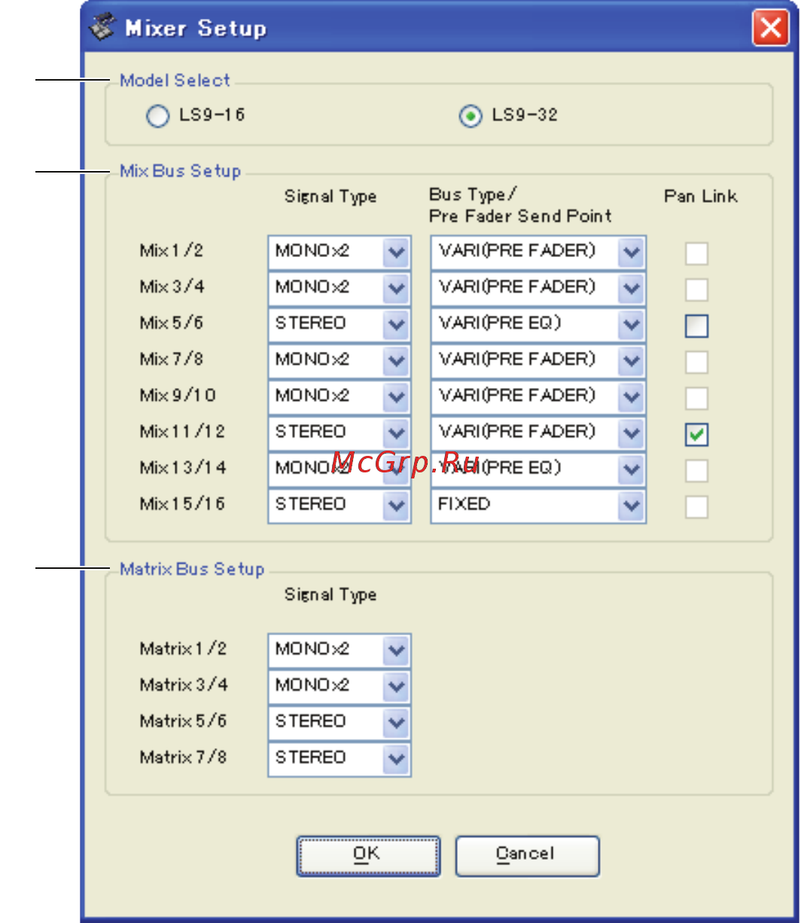Open Signal Type dropdown for Matrix 1/2
The width and height of the screenshot is (801, 923).
pos(340,651)
